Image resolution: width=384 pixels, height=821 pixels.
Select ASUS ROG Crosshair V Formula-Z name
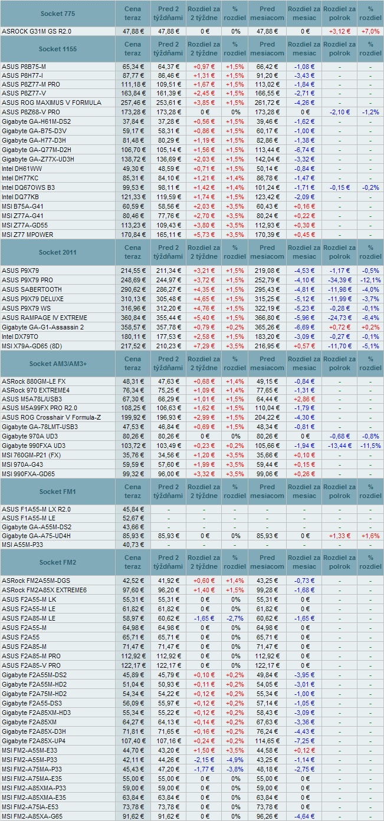click(x=51, y=417)
